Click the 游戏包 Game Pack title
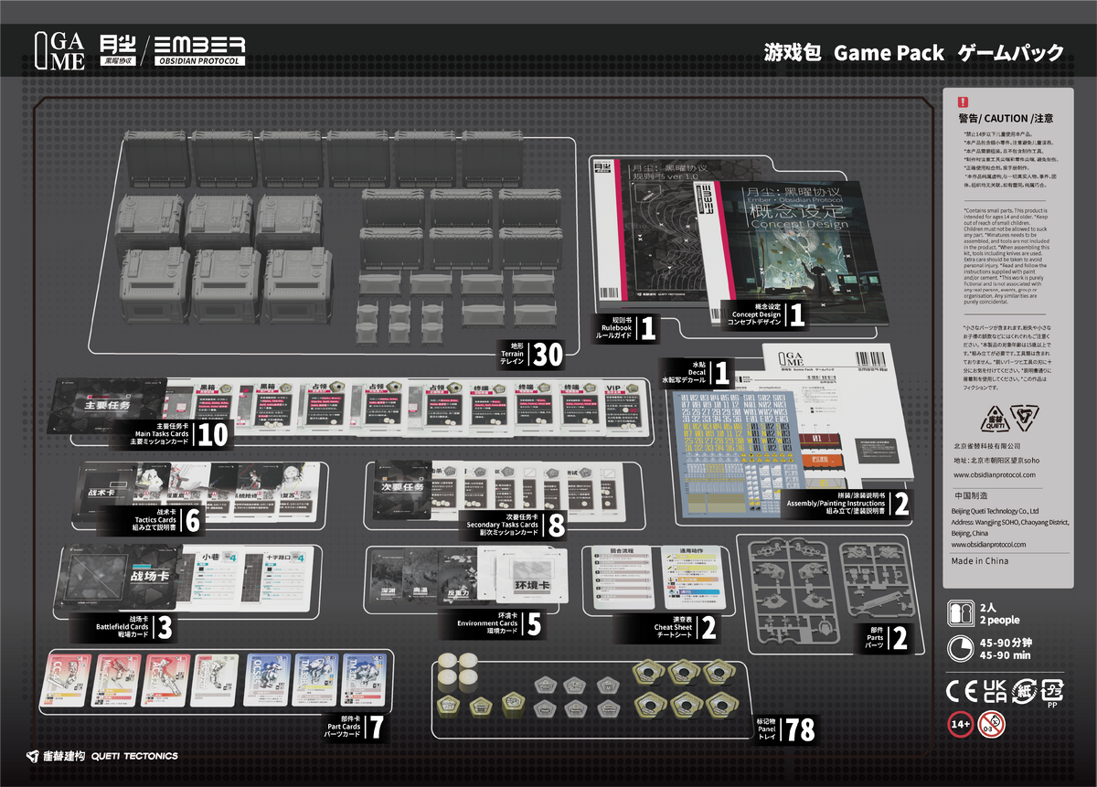Screen dimensions: 1097x787 [x=914, y=52]
